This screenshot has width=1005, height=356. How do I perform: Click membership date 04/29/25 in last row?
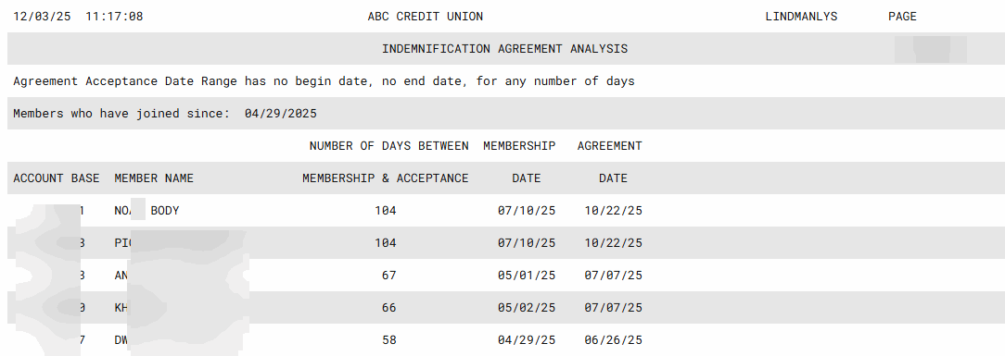click(x=527, y=340)
